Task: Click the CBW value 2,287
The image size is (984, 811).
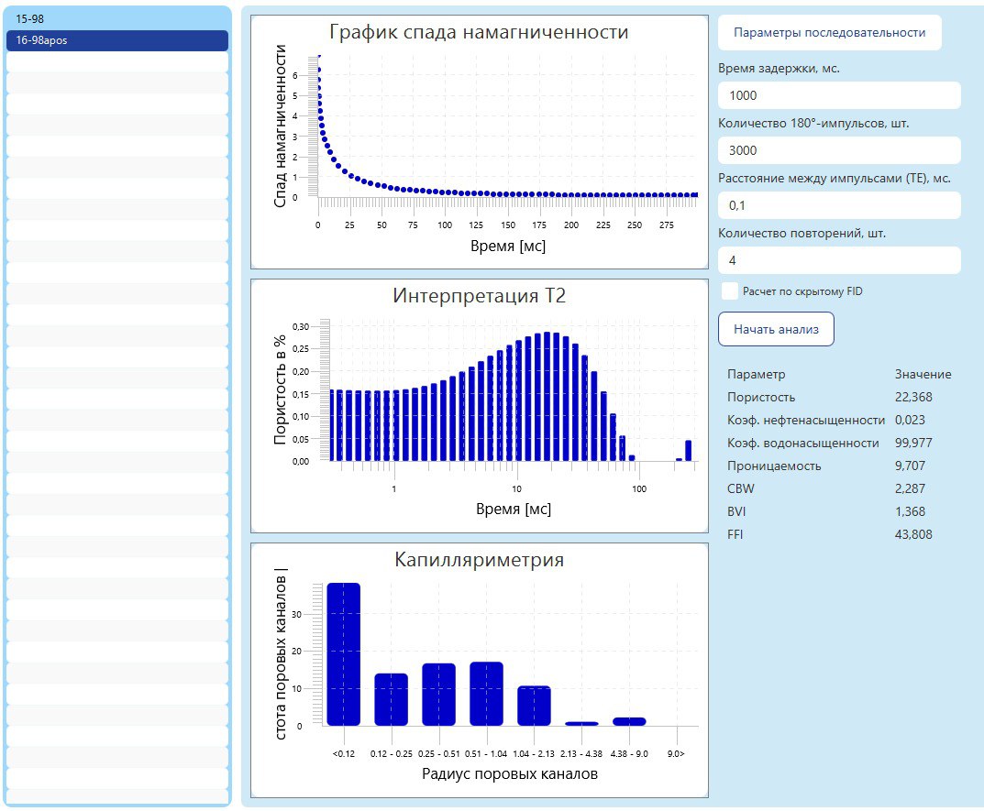Action: click(910, 488)
